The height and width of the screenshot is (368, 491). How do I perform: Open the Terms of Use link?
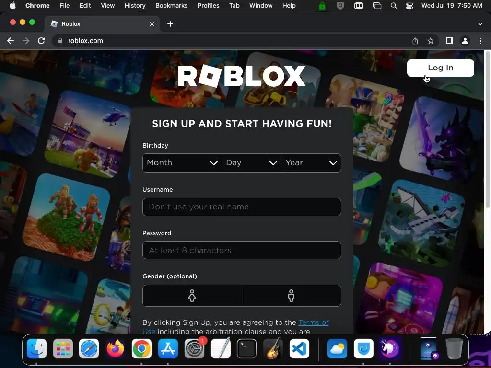[314, 322]
